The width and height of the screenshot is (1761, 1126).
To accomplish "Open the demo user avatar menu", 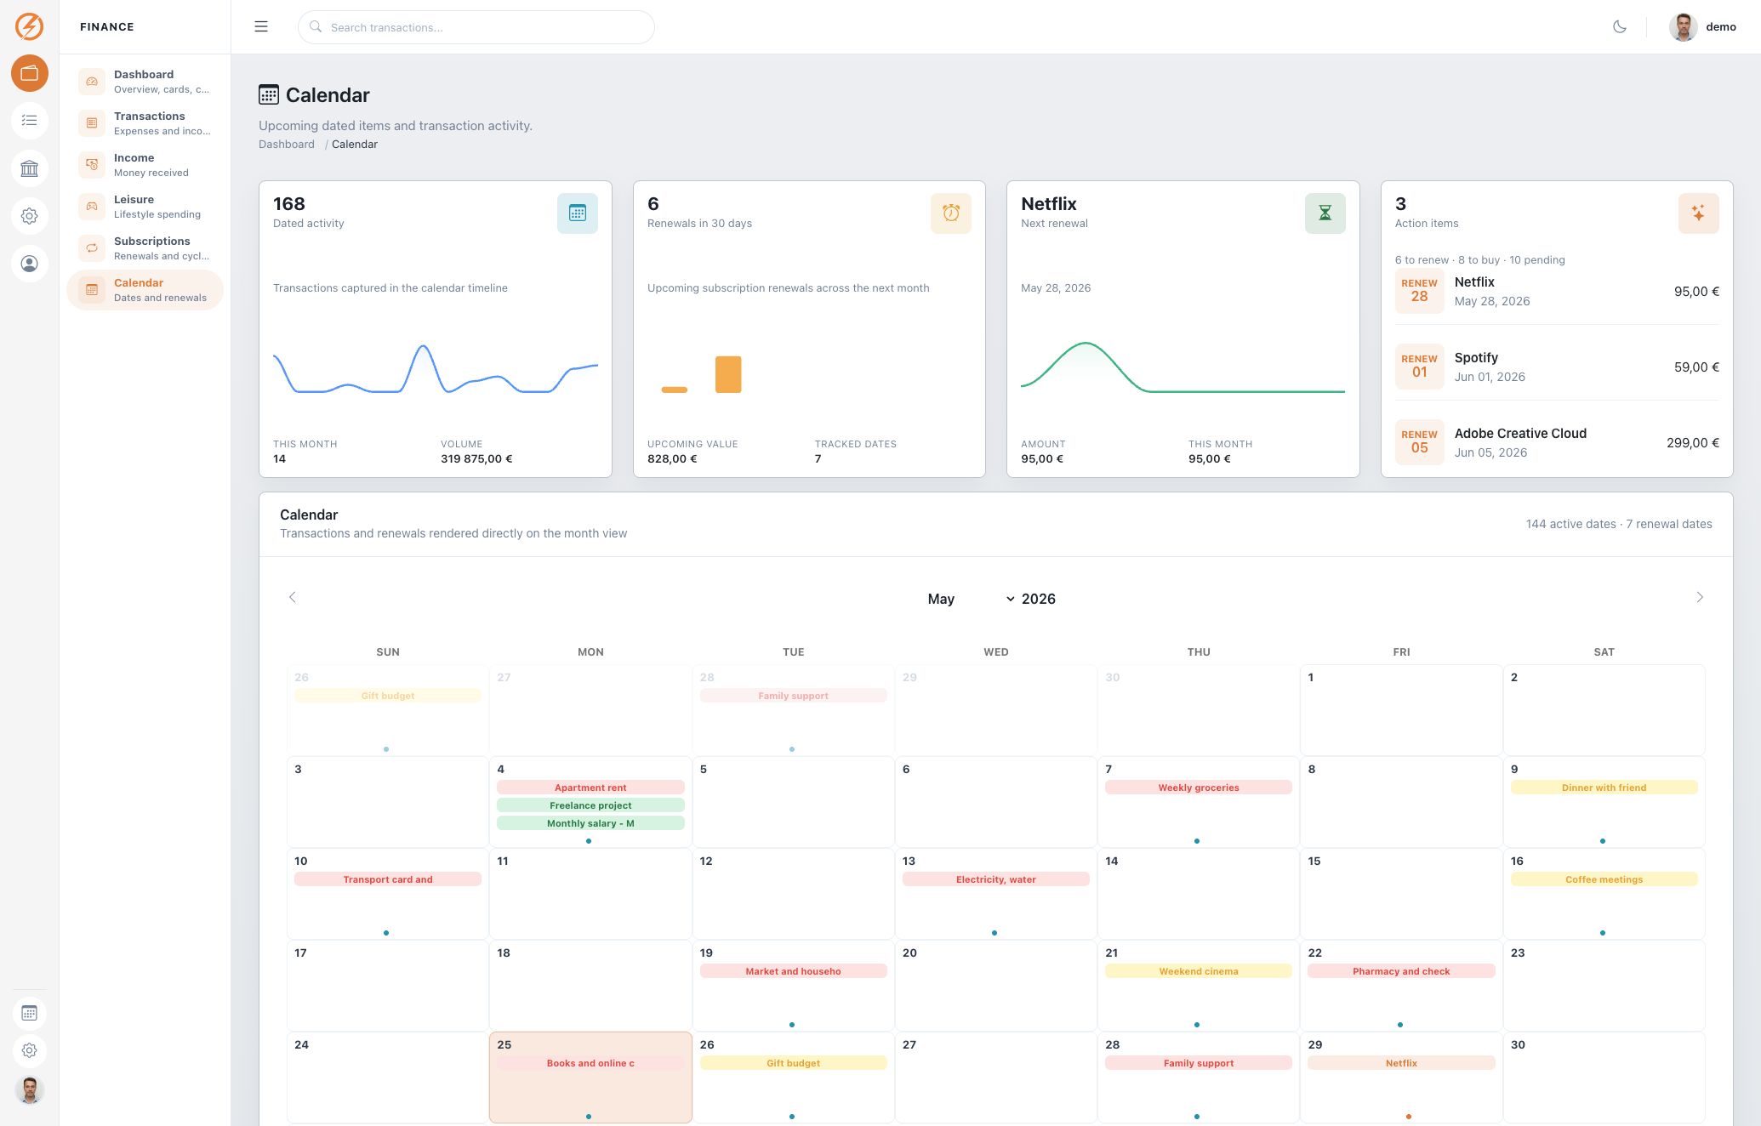I will pyautogui.click(x=1702, y=27).
